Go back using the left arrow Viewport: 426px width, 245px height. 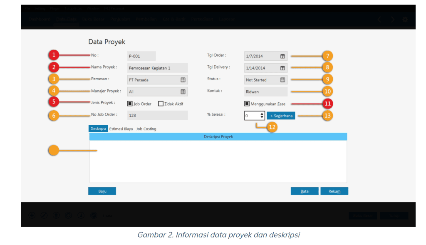[x=379, y=20]
